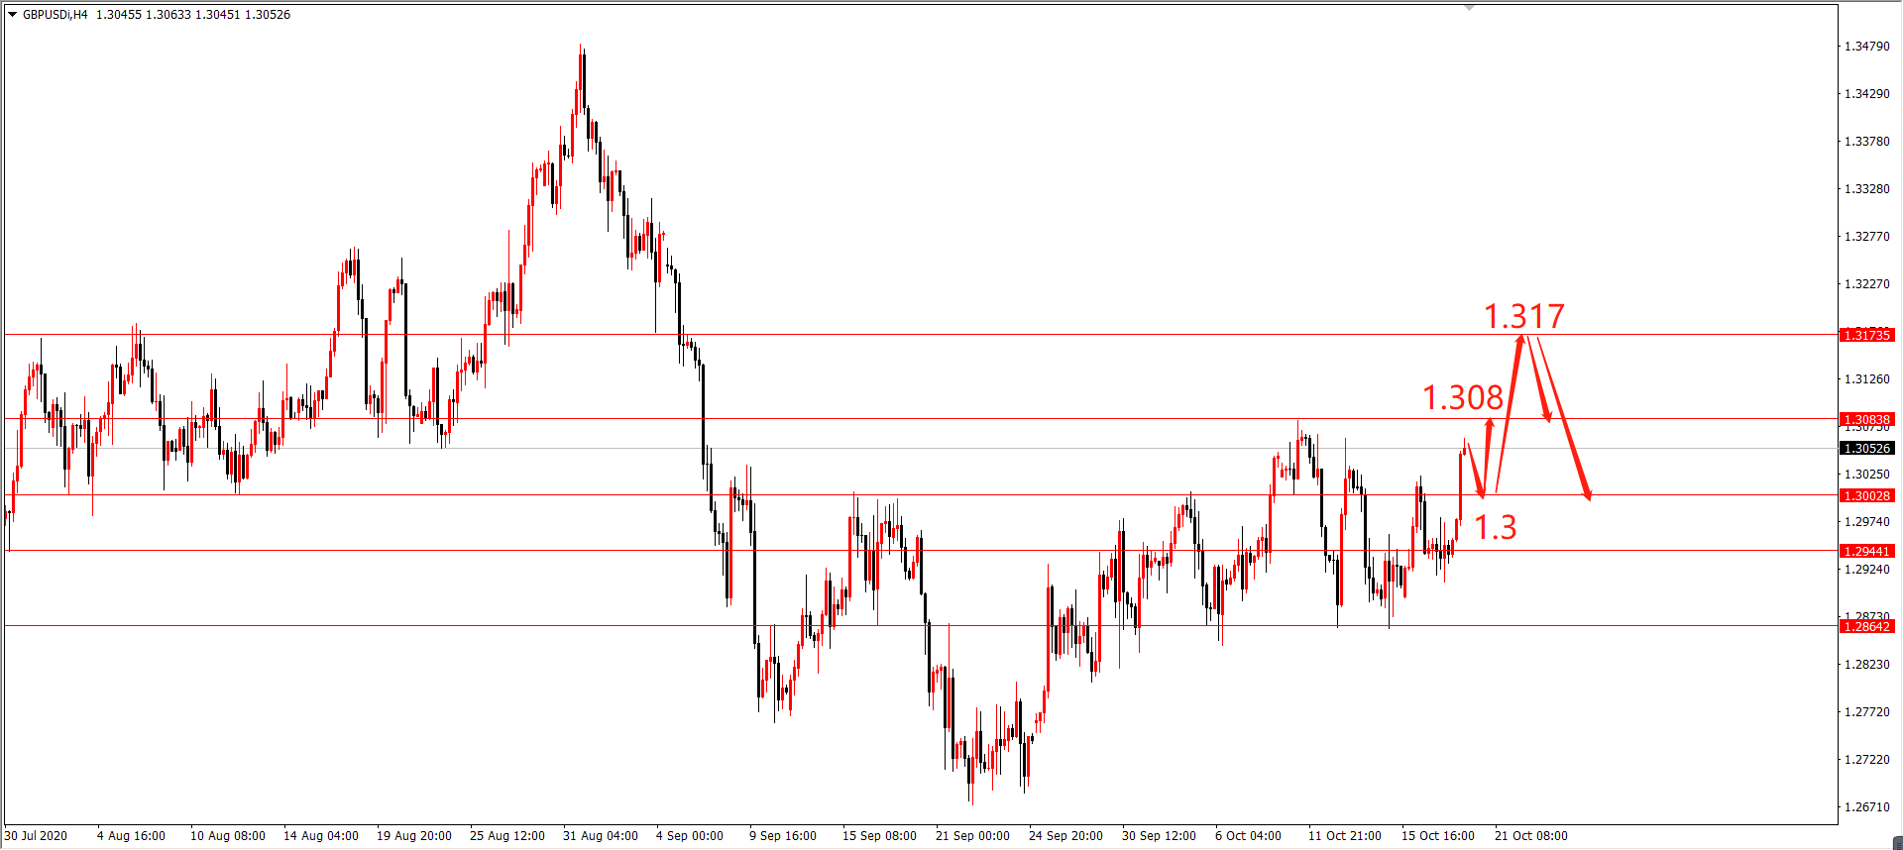Click the GBPUSD,H4 chart title
The image size is (1903, 850).
pos(55,15)
